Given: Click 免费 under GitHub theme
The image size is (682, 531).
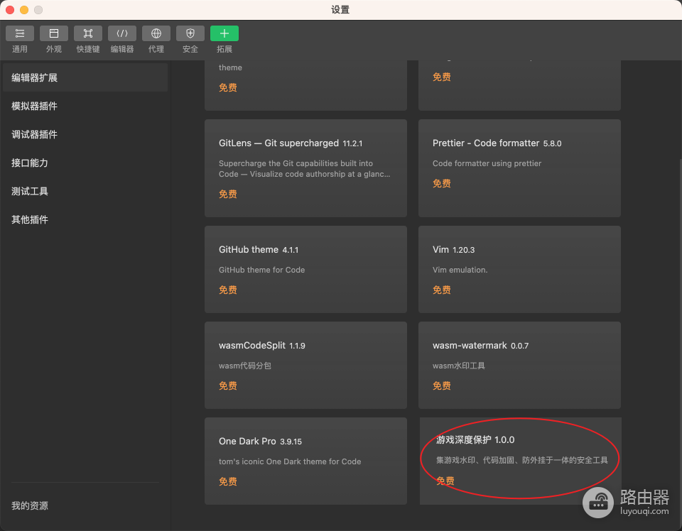Looking at the screenshot, I should tap(228, 290).
